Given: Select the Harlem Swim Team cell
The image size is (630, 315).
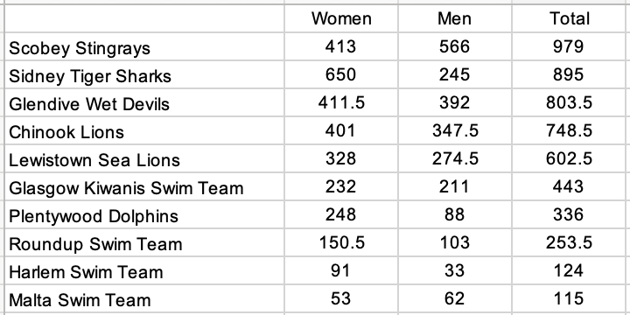Looking at the screenshot, I should [x=144, y=271].
